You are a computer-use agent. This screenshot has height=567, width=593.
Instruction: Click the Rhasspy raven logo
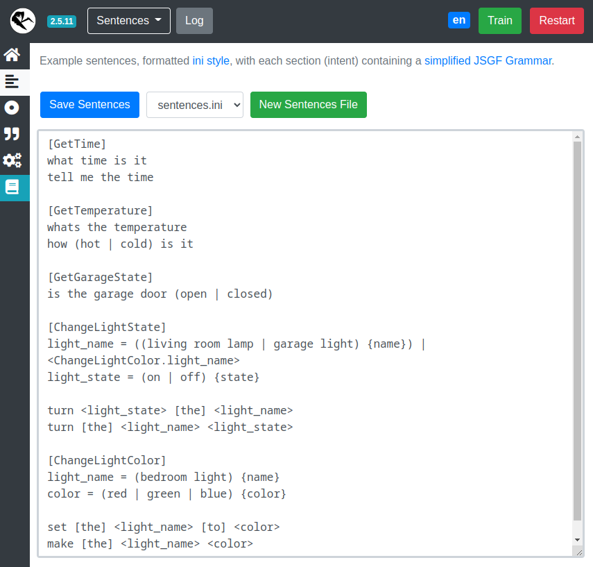(x=23, y=21)
